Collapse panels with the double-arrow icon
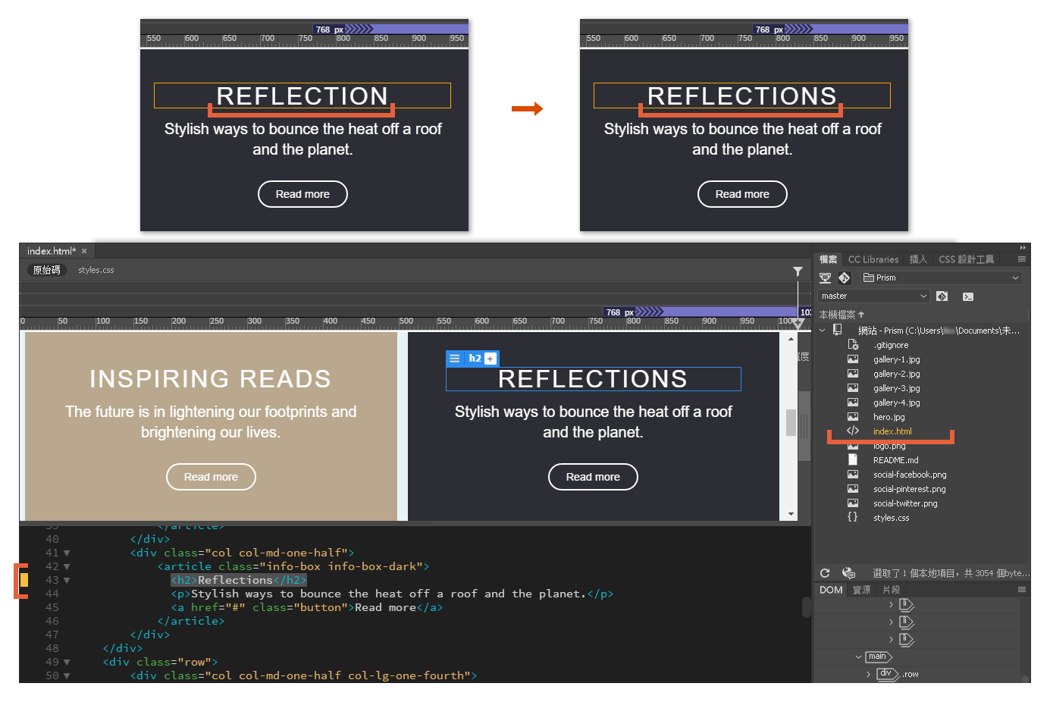This screenshot has height=702, width=1050. click(1023, 248)
